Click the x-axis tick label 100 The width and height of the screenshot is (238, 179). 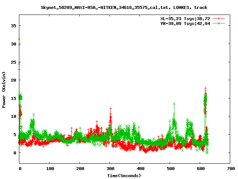pyautogui.click(x=50, y=169)
